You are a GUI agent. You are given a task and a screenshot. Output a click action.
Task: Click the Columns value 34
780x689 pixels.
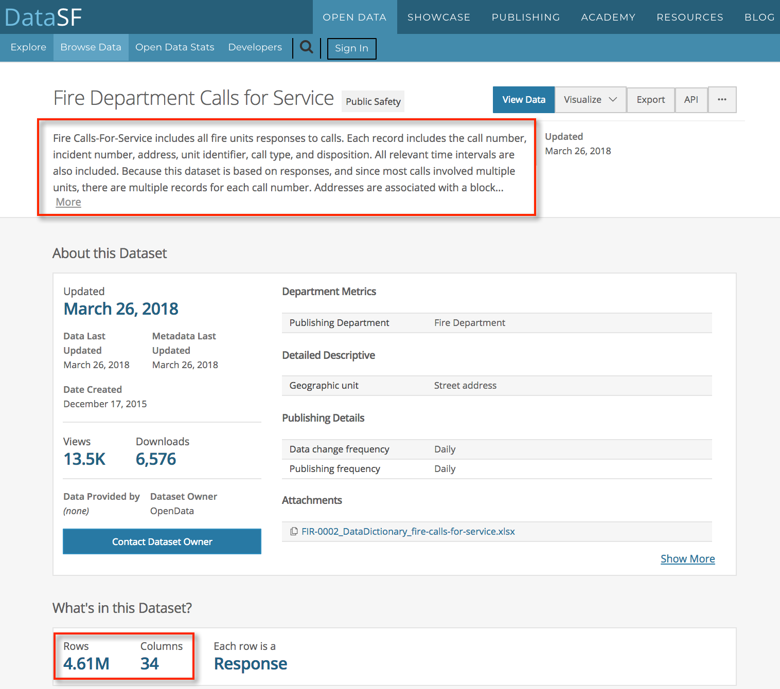150,663
